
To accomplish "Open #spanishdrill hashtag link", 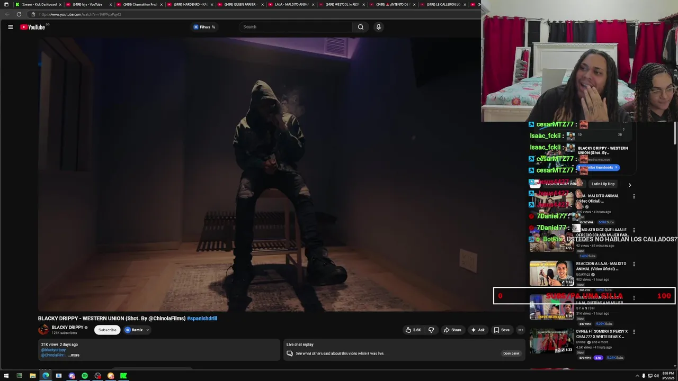I will click(x=202, y=319).
